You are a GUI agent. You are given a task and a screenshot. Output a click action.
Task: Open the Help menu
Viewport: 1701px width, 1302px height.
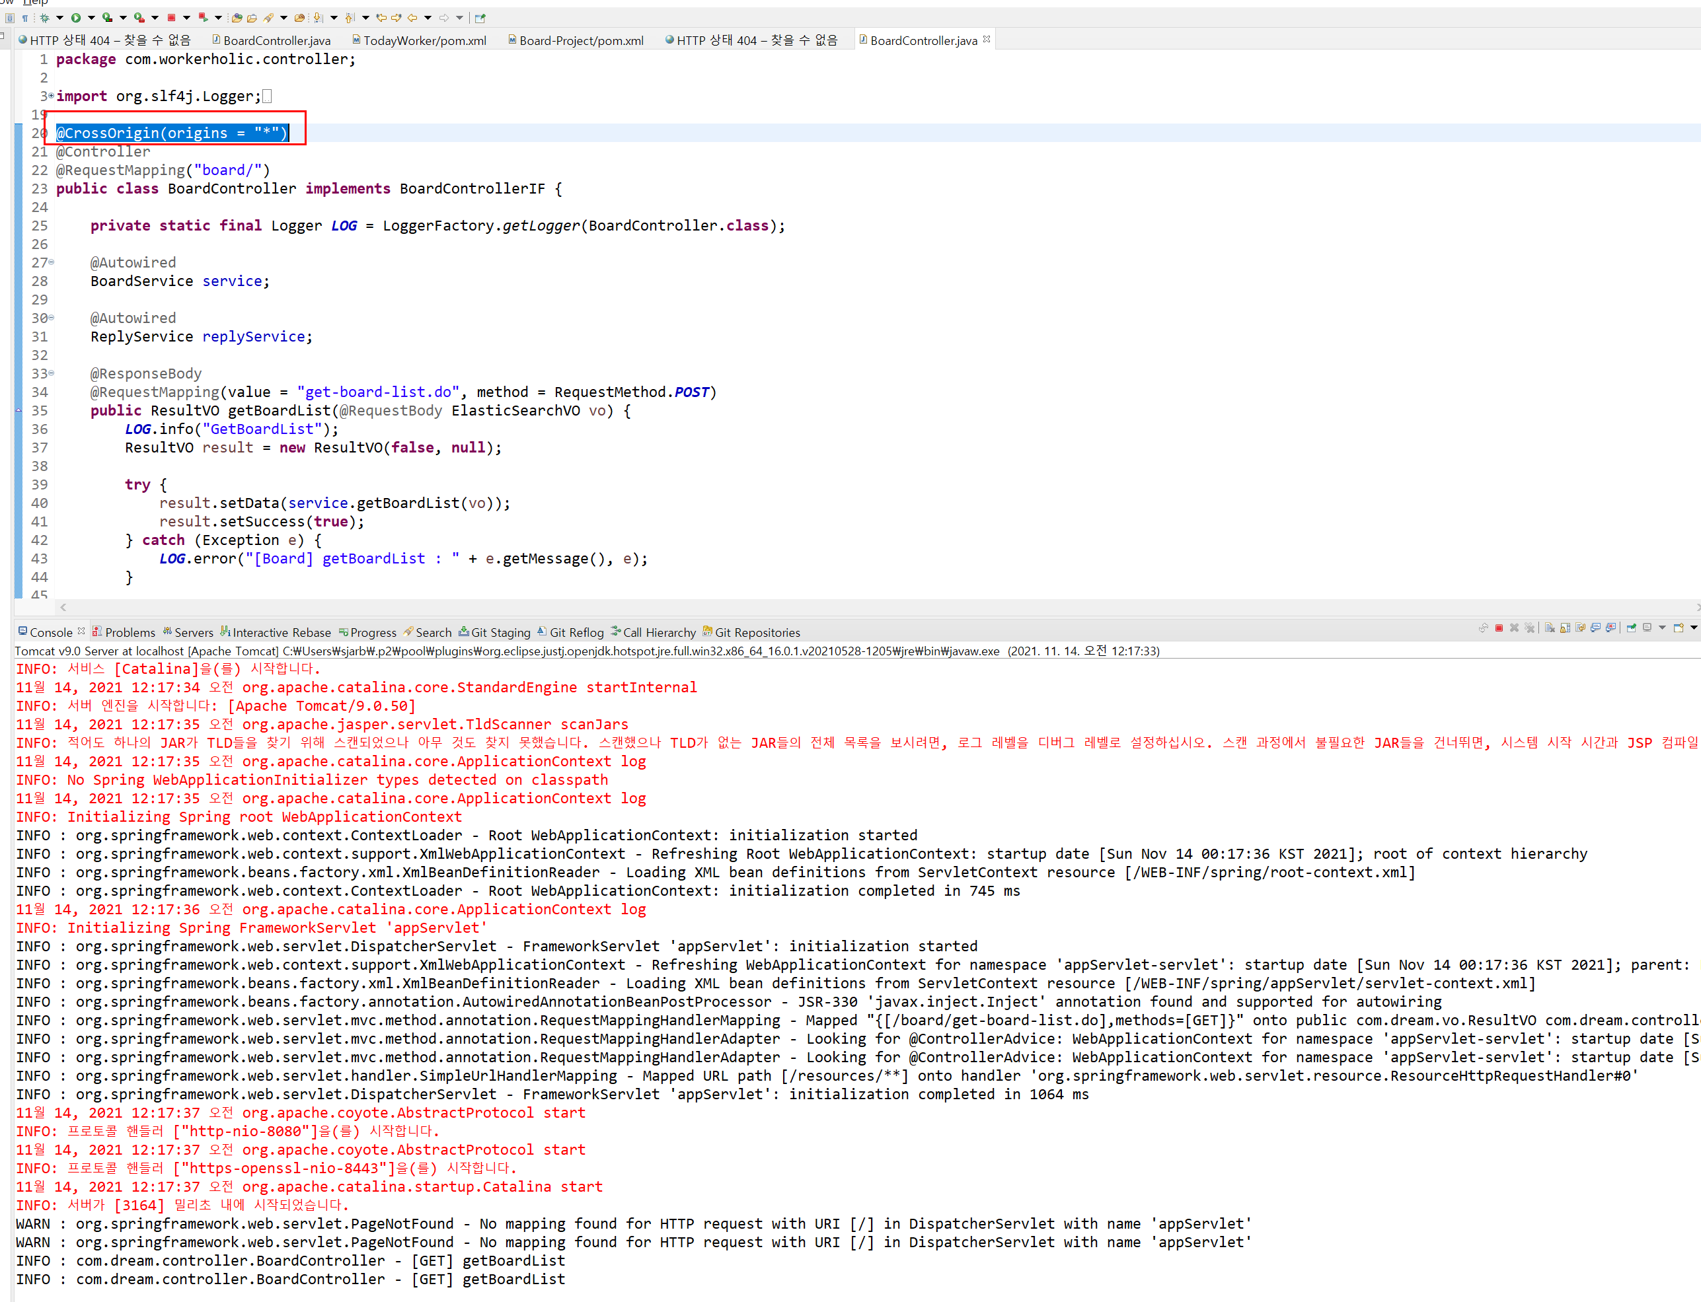[35, 3]
